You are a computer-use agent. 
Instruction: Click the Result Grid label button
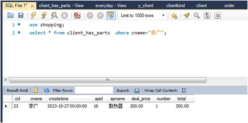coord(17,90)
